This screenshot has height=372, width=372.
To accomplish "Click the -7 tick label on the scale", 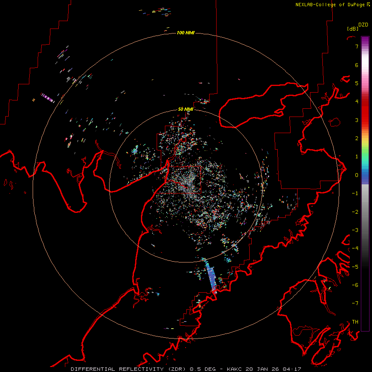I will (x=355, y=303).
